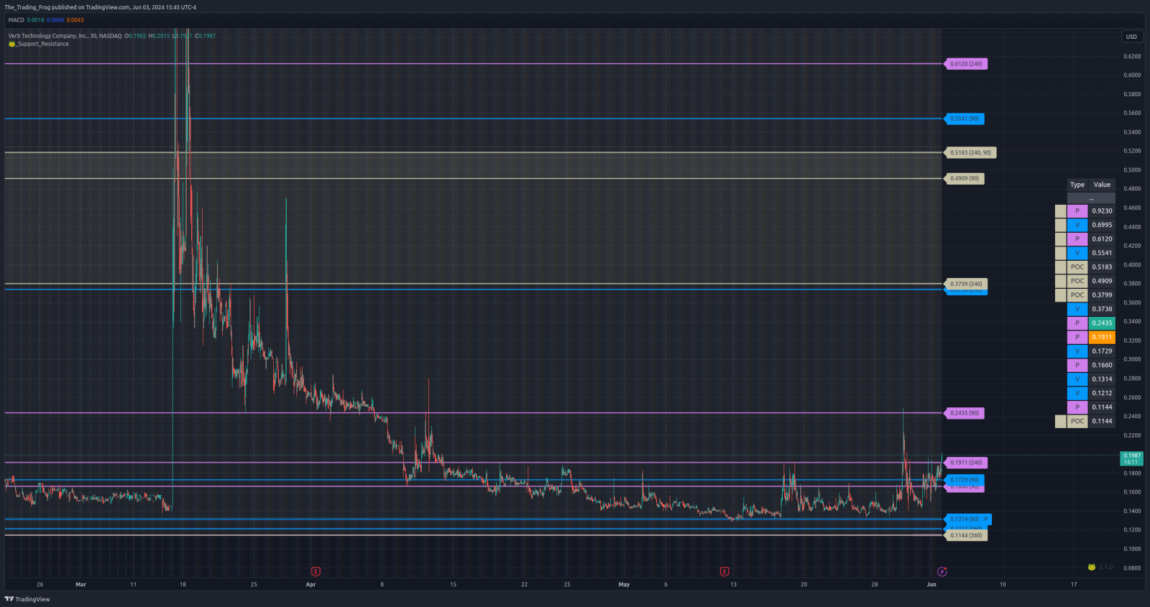The height and width of the screenshot is (607, 1150).
Task: Click the 2.1.0 version text
Action: click(1105, 567)
